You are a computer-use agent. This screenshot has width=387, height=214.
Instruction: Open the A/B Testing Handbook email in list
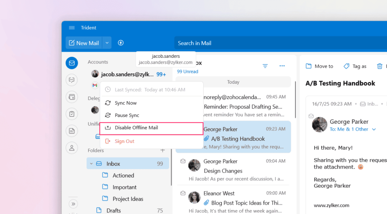click(x=233, y=137)
